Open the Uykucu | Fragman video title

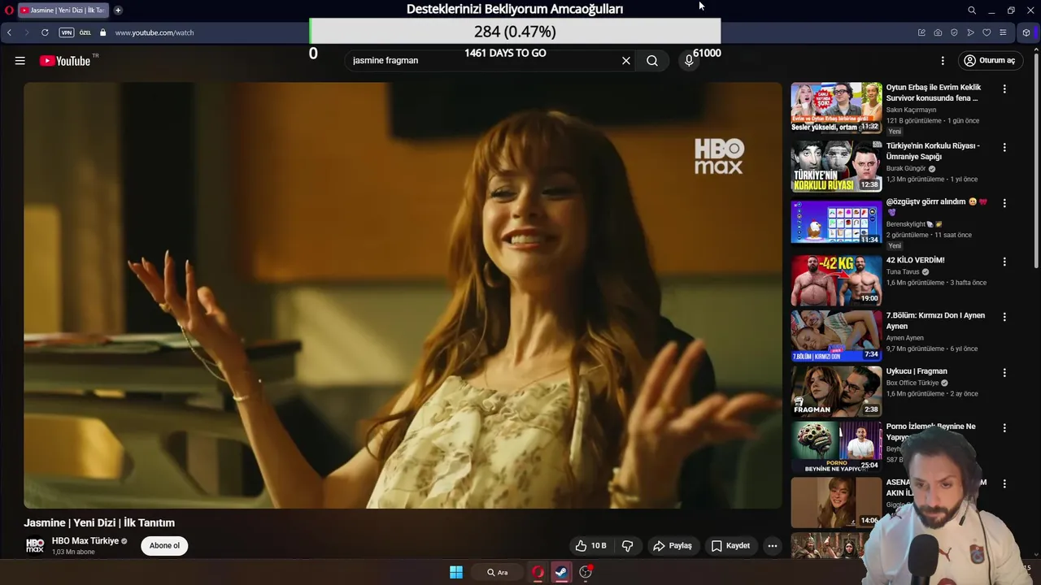point(917,371)
